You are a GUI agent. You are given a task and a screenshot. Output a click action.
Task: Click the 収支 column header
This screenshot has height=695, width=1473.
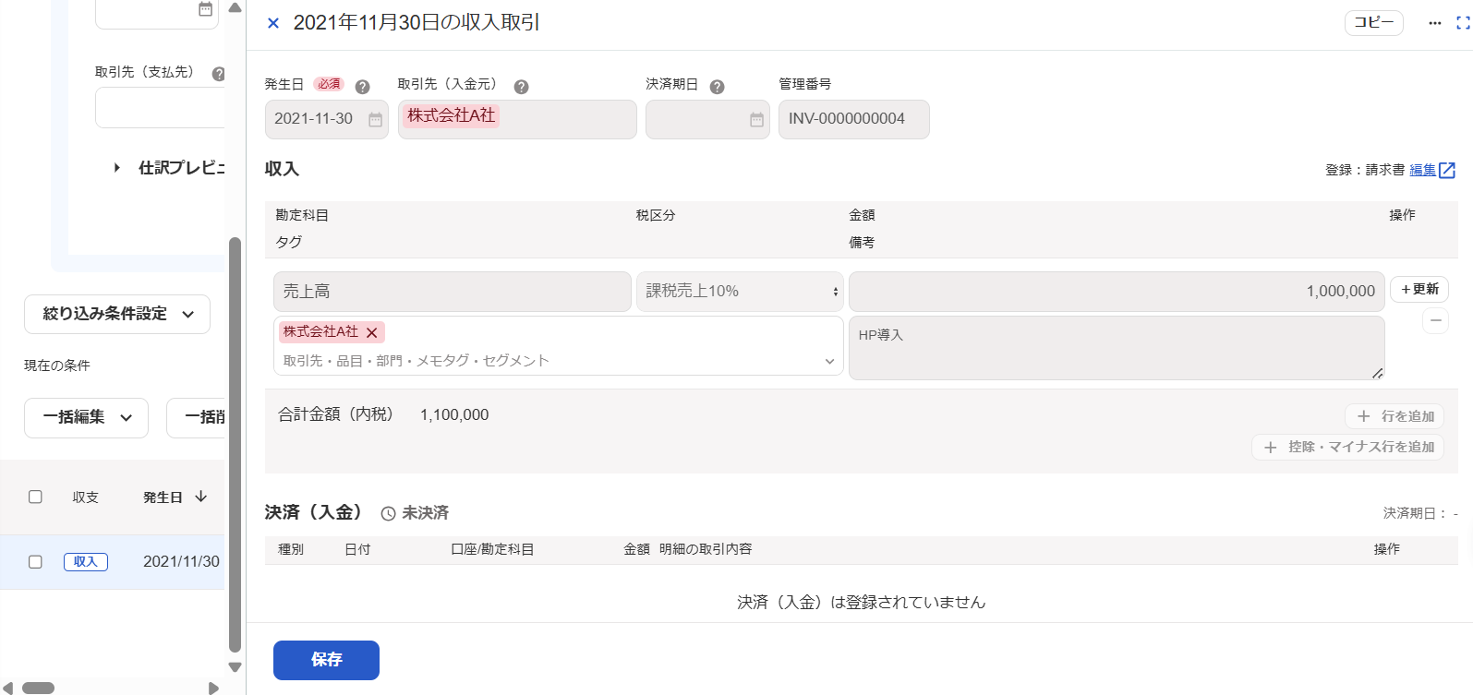click(86, 497)
